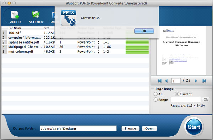Screen dimensions: 213x140
Task: Click the yellow minimize window button
Action: click(x=9, y=3)
